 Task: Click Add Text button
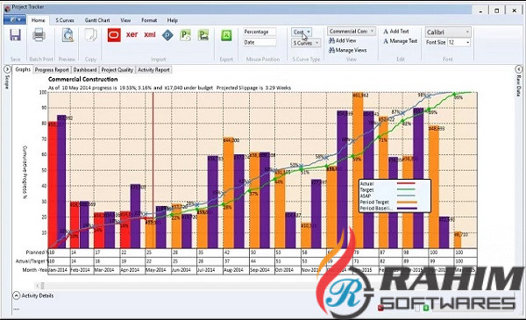(x=396, y=32)
